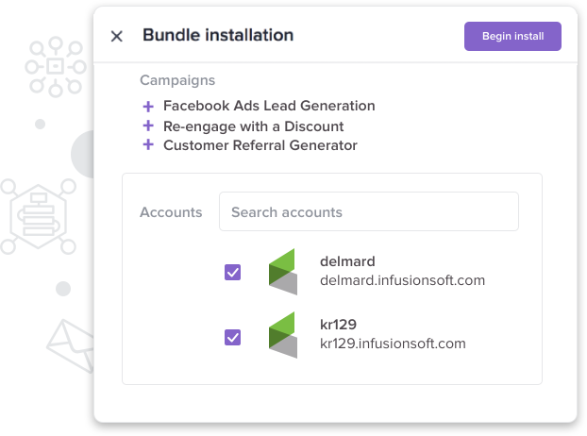Click the Begin install button

(x=512, y=36)
